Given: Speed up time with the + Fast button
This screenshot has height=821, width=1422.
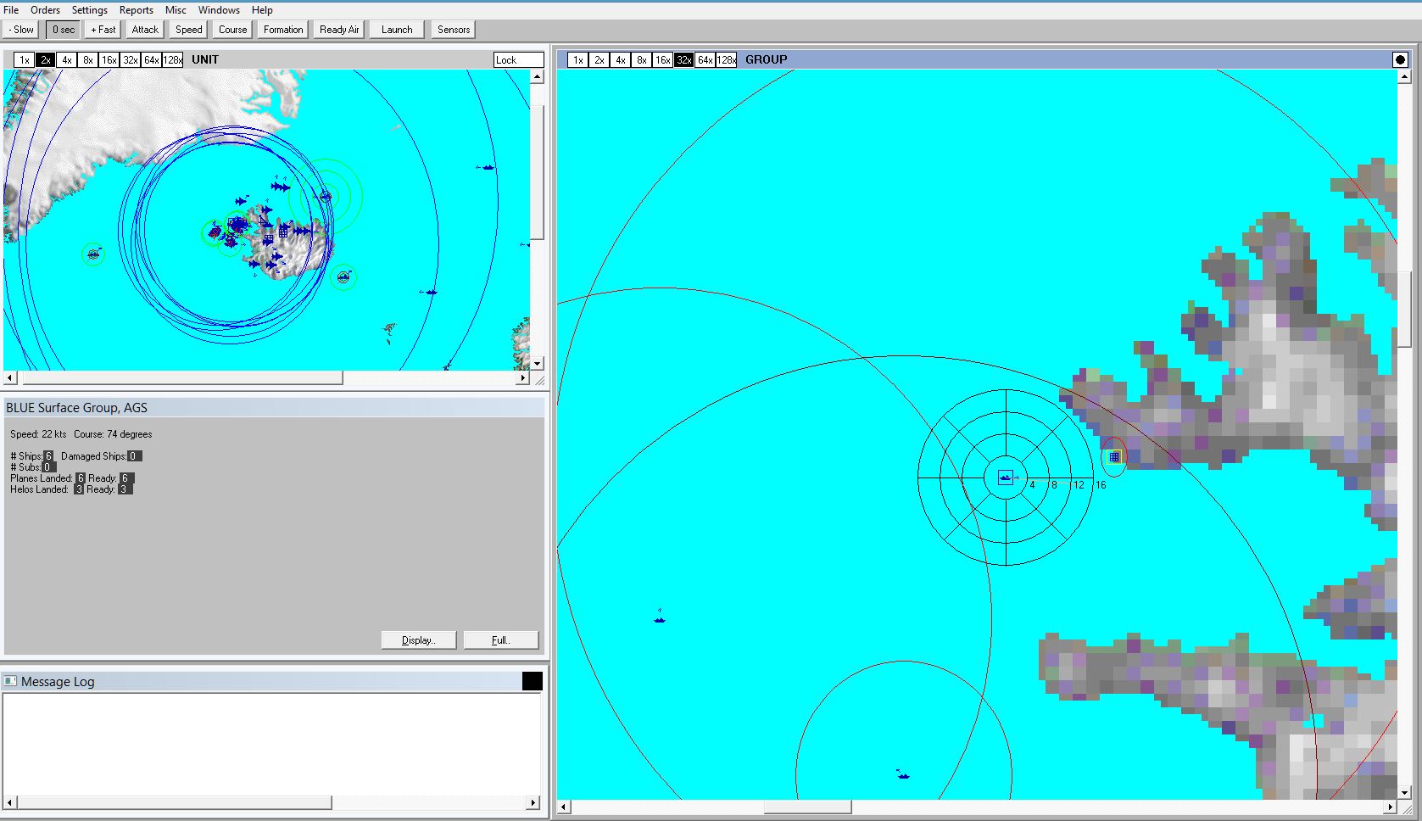Looking at the screenshot, I should 103,30.
